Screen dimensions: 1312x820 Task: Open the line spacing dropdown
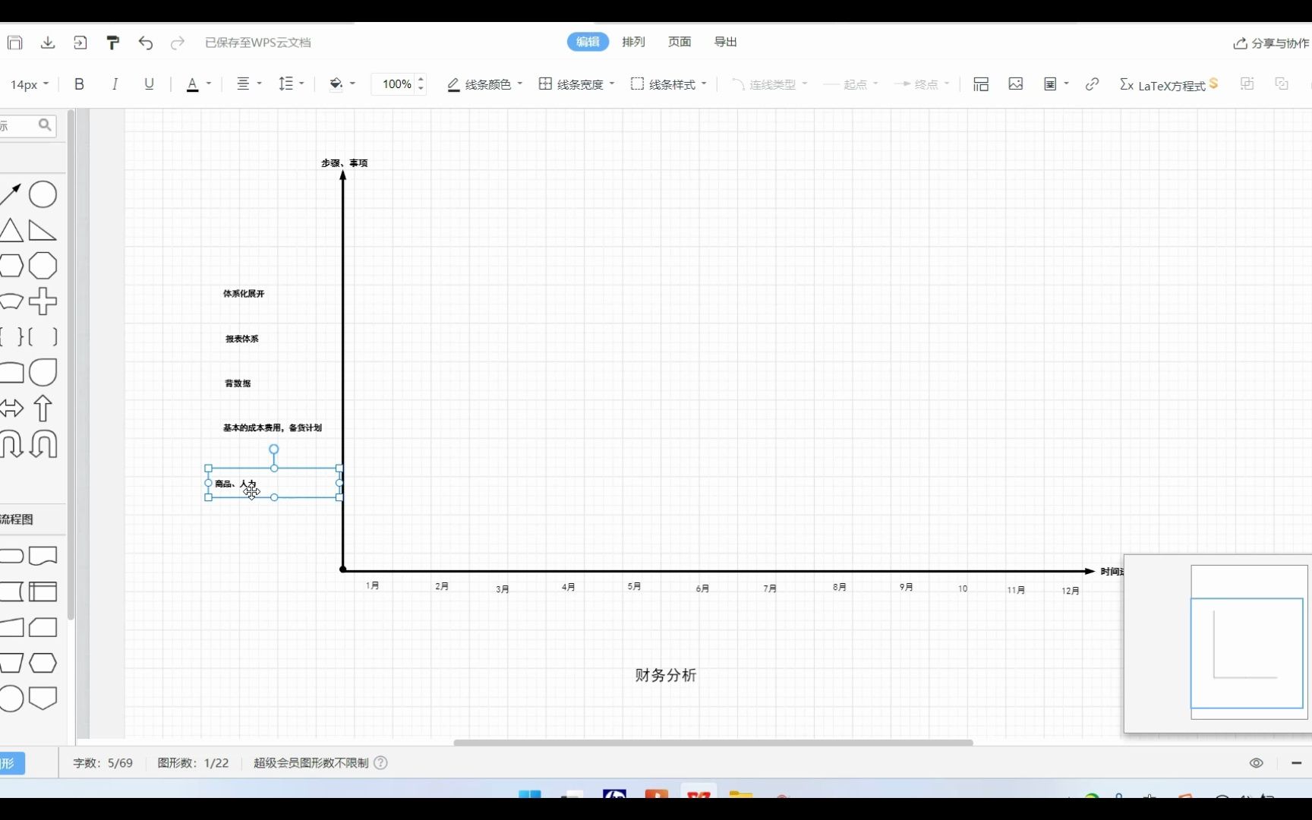tap(291, 84)
